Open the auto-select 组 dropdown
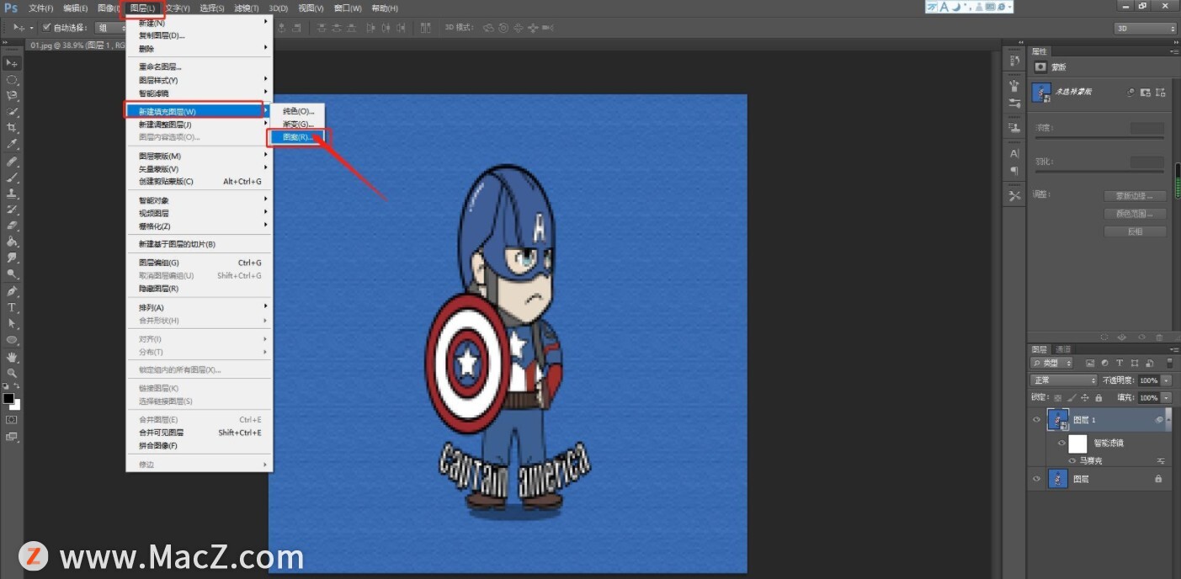Viewport: 1181px width, 579px height. point(110,28)
